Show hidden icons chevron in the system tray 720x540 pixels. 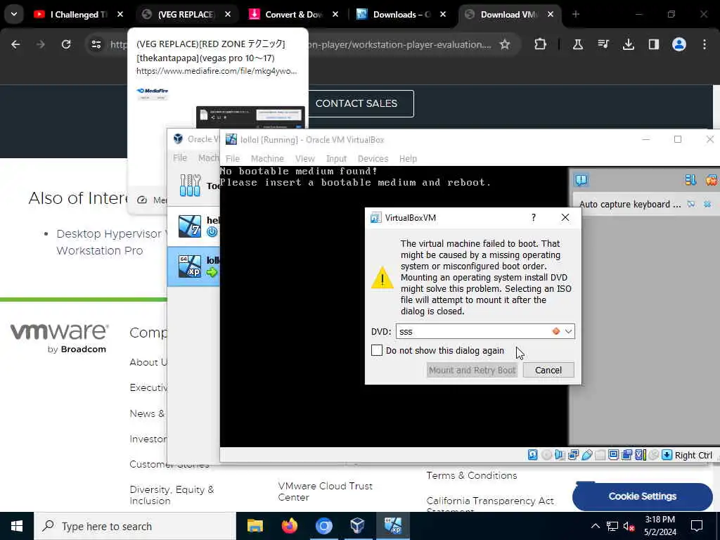click(x=595, y=526)
